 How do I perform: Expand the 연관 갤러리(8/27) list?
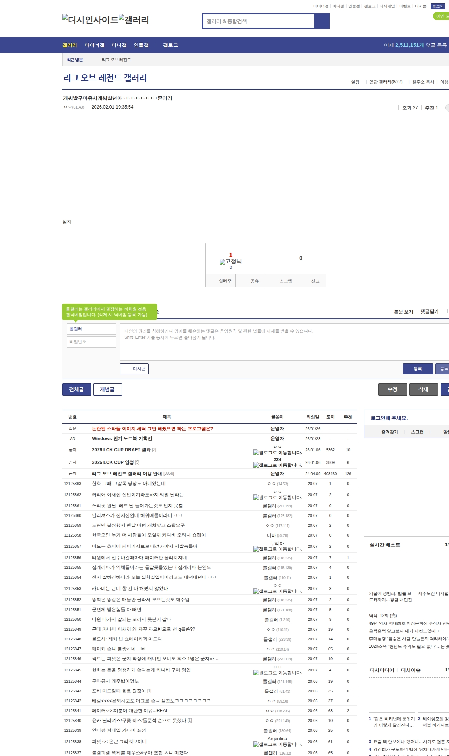coord(386,82)
